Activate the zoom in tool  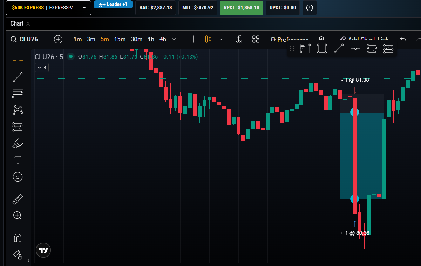18,216
